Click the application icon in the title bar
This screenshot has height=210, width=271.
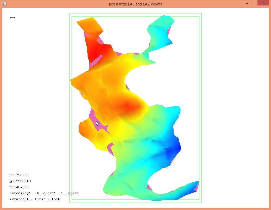[4, 4]
